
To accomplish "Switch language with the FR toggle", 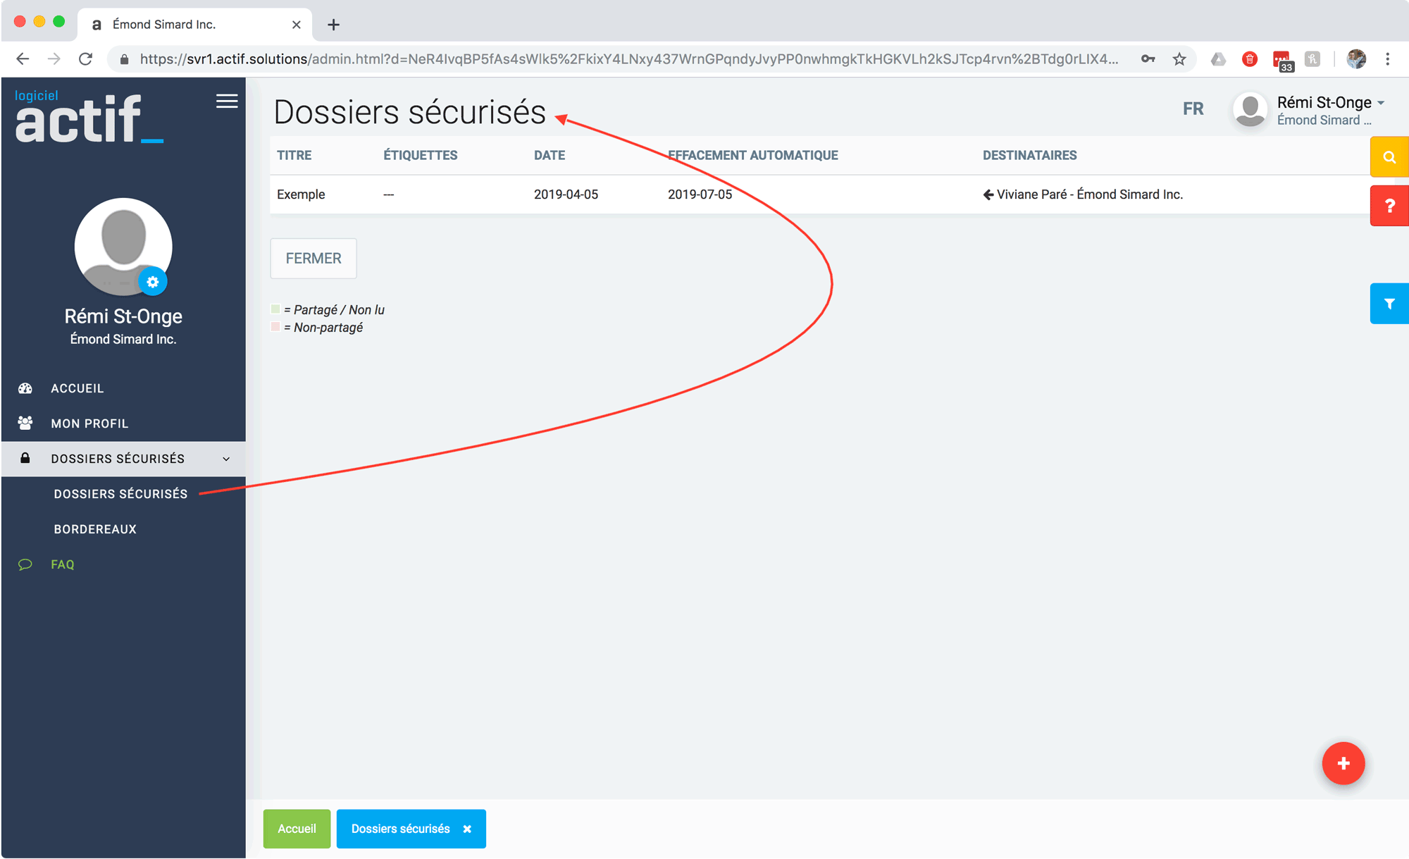I will 1193,109.
